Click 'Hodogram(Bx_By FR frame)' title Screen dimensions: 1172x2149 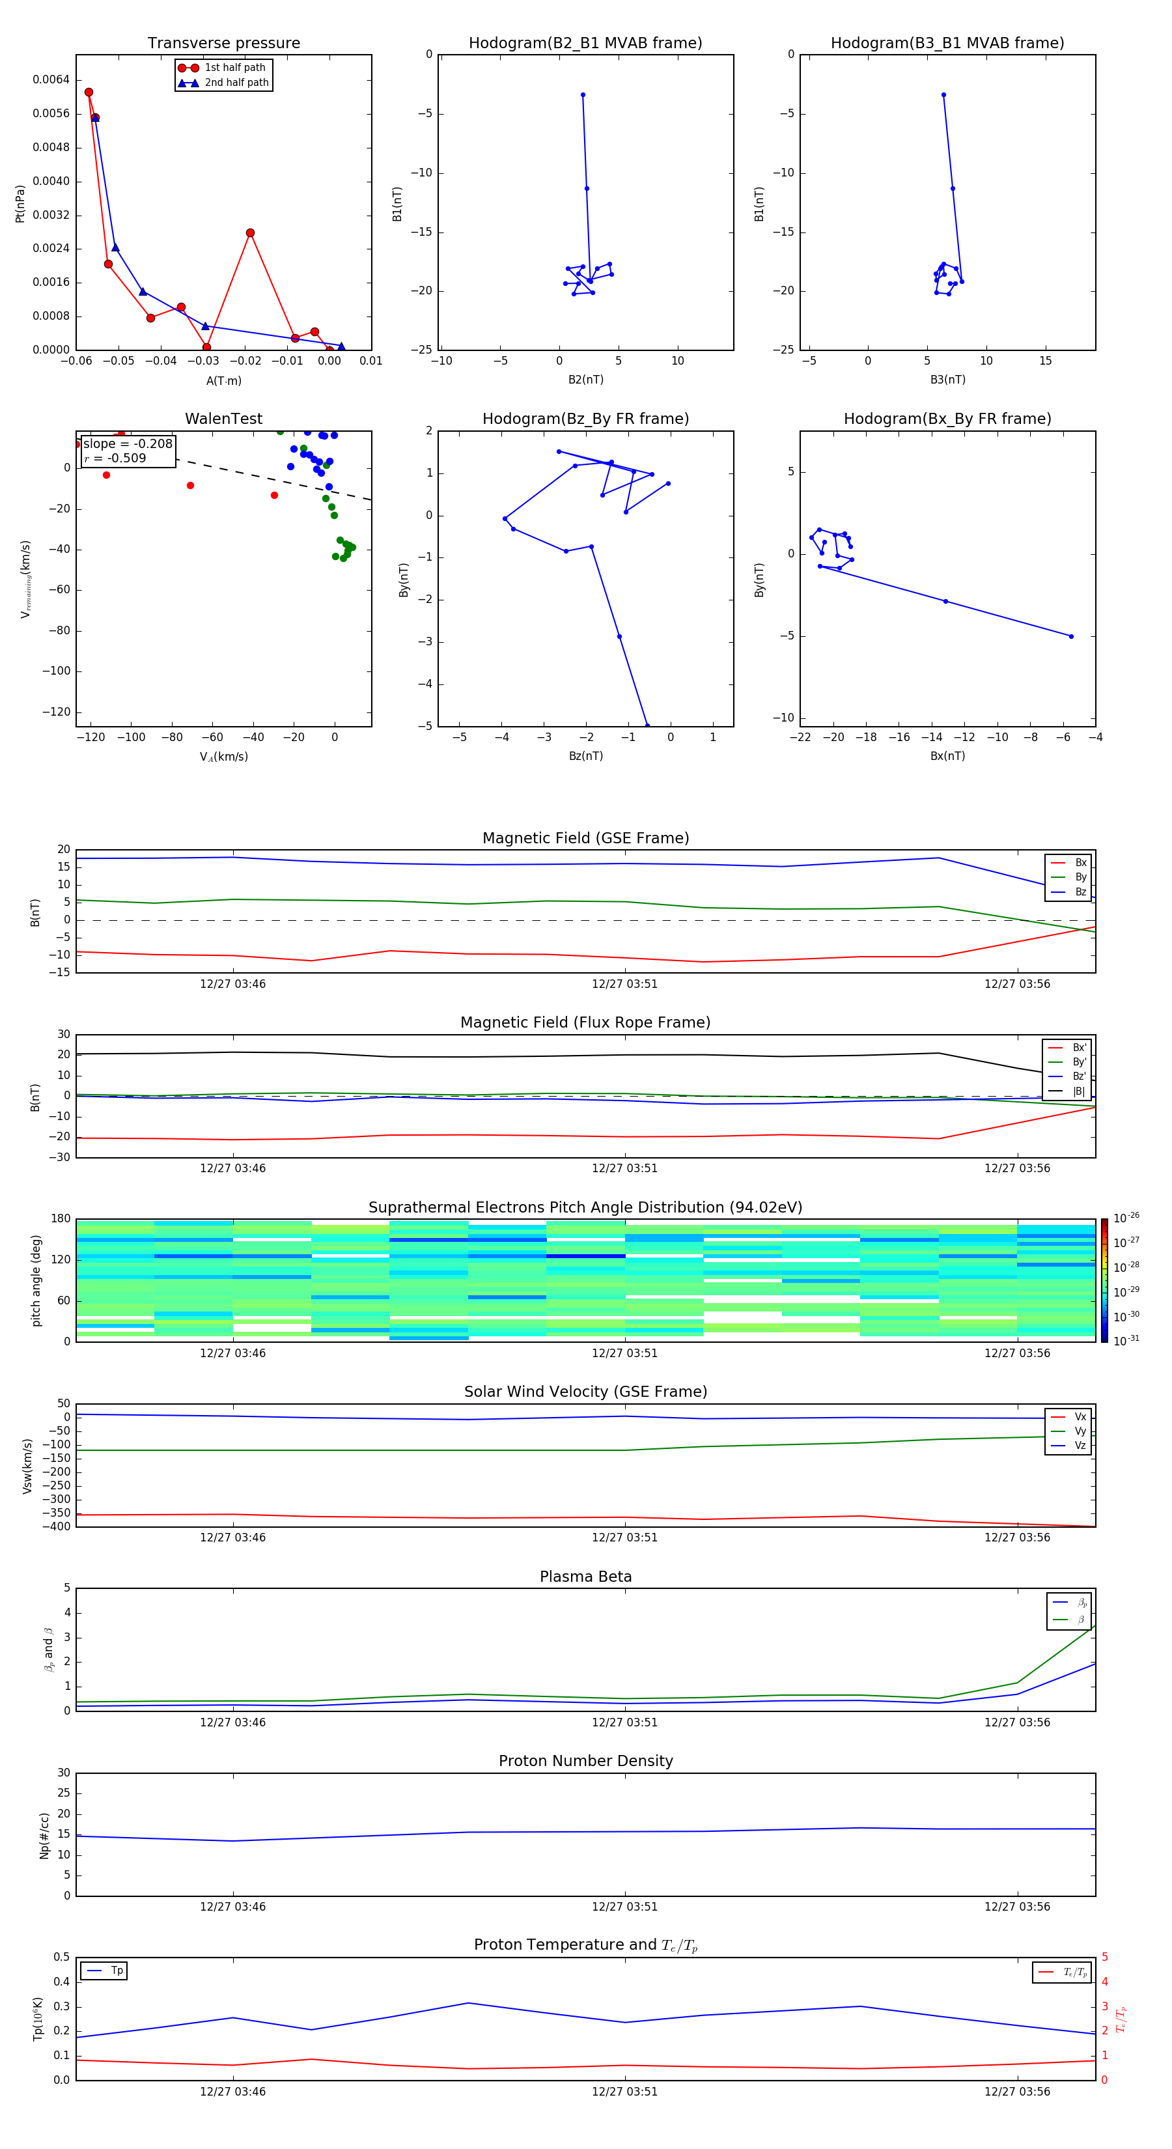947,419
